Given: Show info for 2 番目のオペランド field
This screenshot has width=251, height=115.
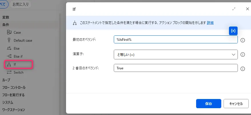Looking at the screenshot, I should (243, 69).
